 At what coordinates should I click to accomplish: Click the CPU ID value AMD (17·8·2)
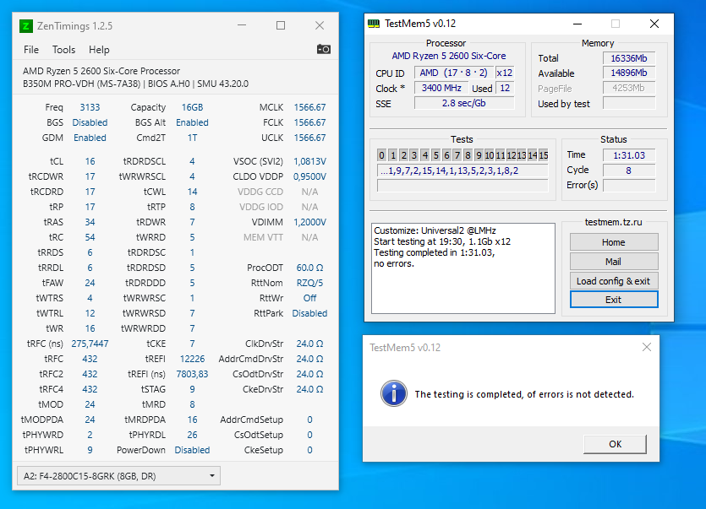click(454, 73)
